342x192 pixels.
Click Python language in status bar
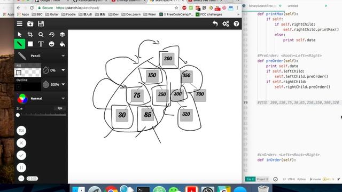(301, 179)
